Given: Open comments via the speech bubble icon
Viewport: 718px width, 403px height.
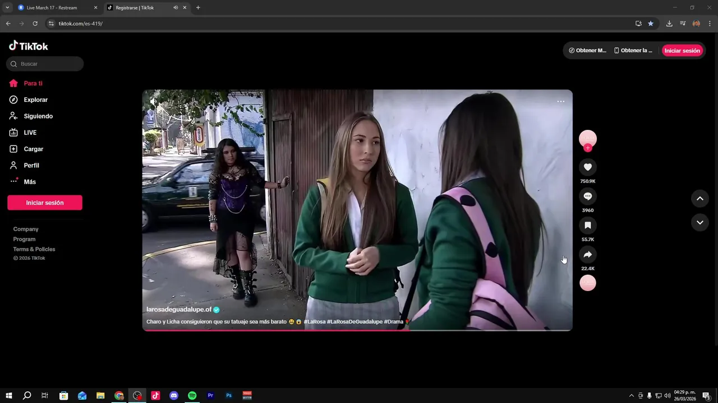Looking at the screenshot, I should (588, 196).
